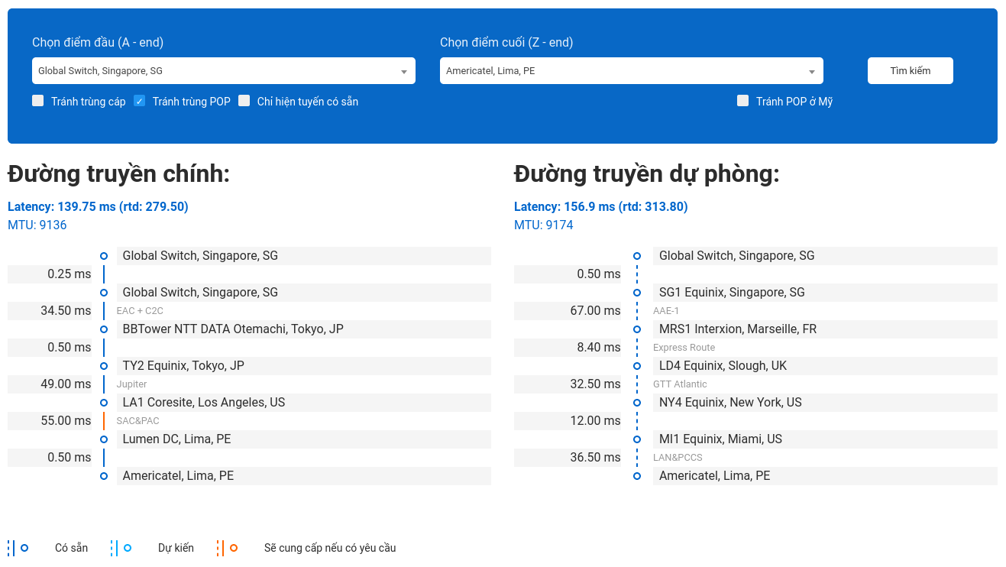Click the LA1 Coresite Los Angeles node marker
The height and width of the screenshot is (567, 1006).
click(x=104, y=402)
